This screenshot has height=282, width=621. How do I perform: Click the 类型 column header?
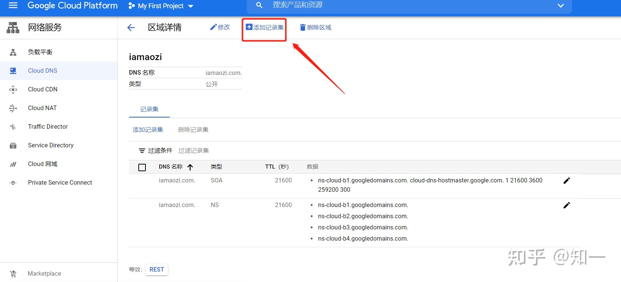click(216, 167)
